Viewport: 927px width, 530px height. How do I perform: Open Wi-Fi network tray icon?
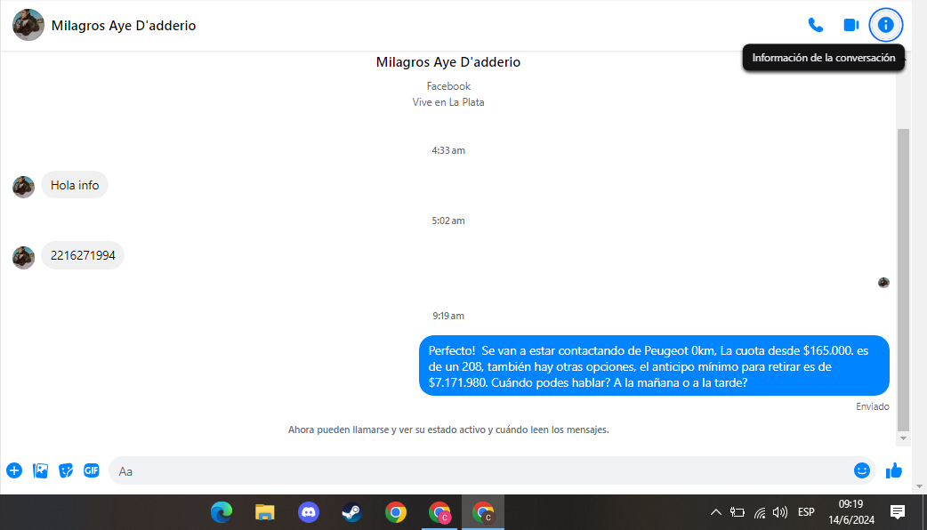coord(760,512)
